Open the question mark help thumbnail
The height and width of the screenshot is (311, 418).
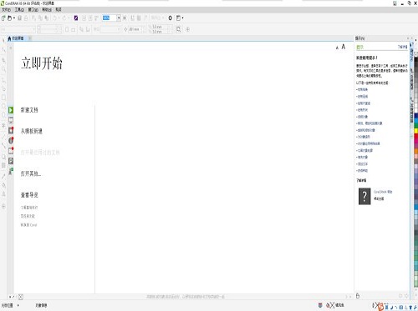coord(364,196)
